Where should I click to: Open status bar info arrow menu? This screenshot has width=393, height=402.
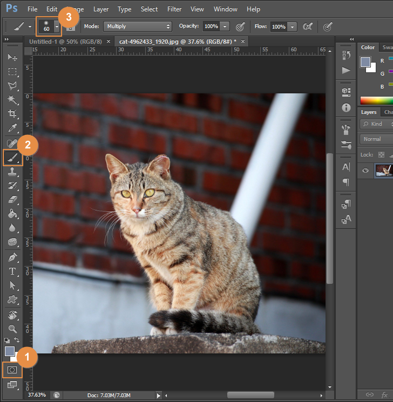pos(158,396)
